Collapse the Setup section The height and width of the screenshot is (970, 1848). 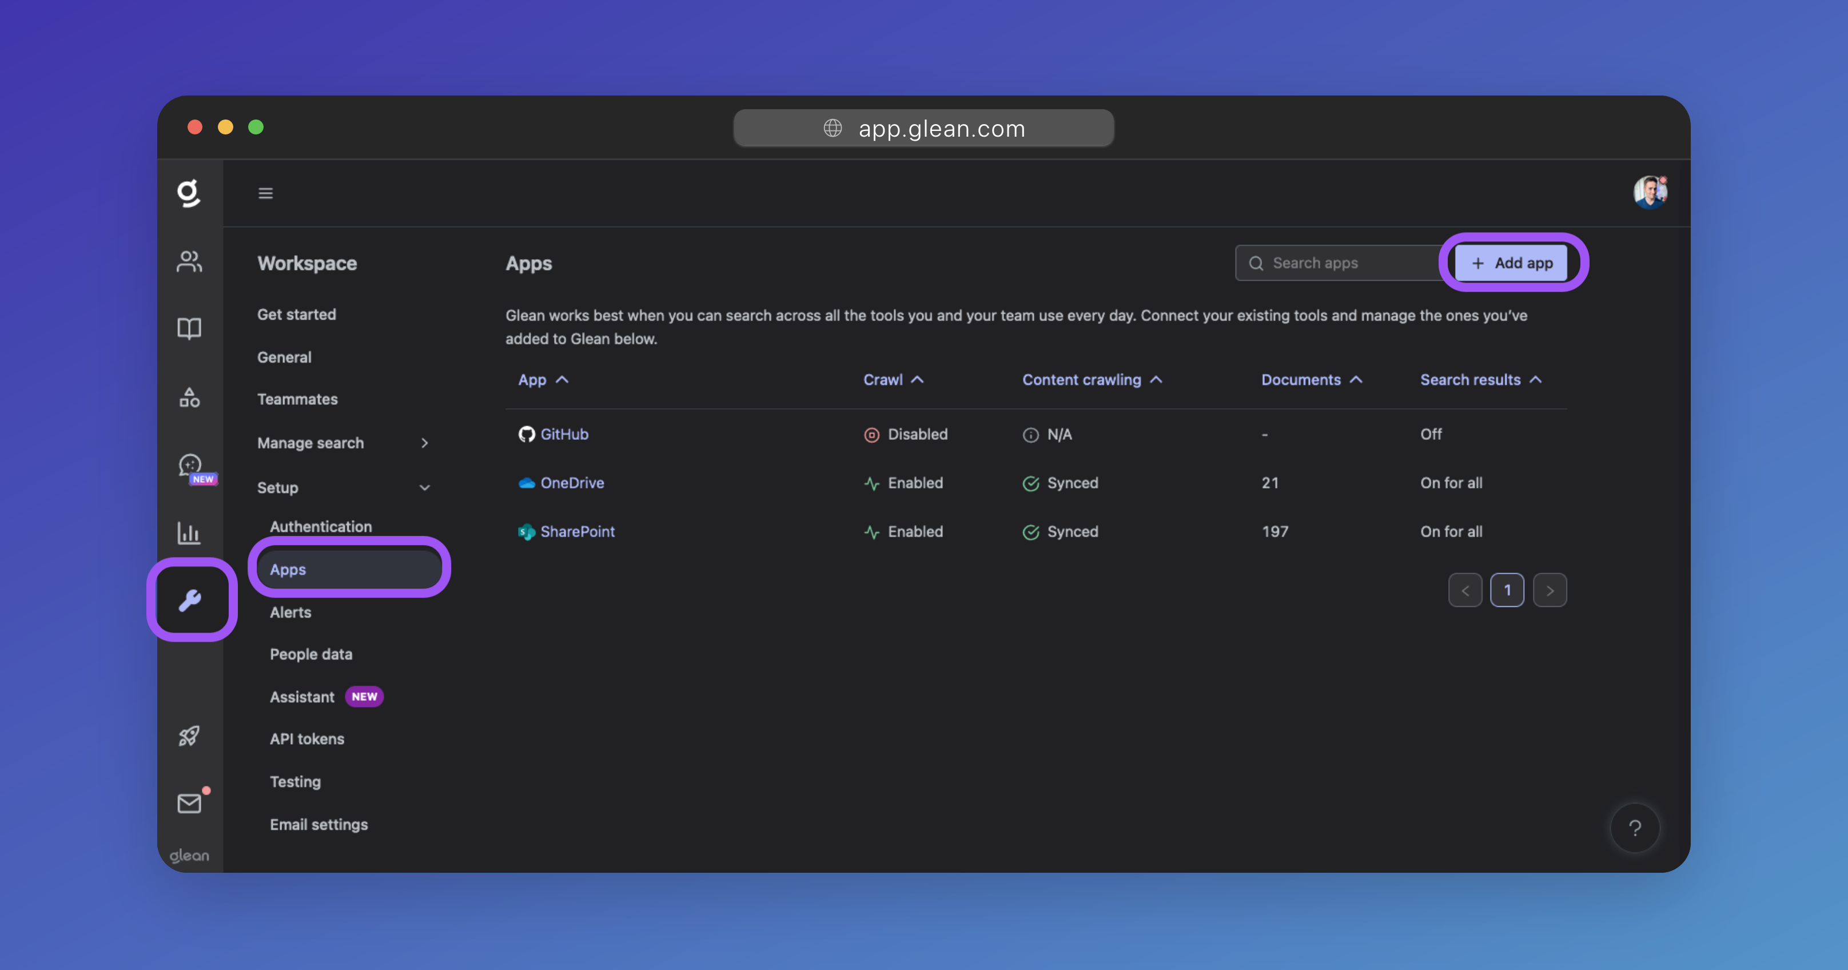pos(424,488)
